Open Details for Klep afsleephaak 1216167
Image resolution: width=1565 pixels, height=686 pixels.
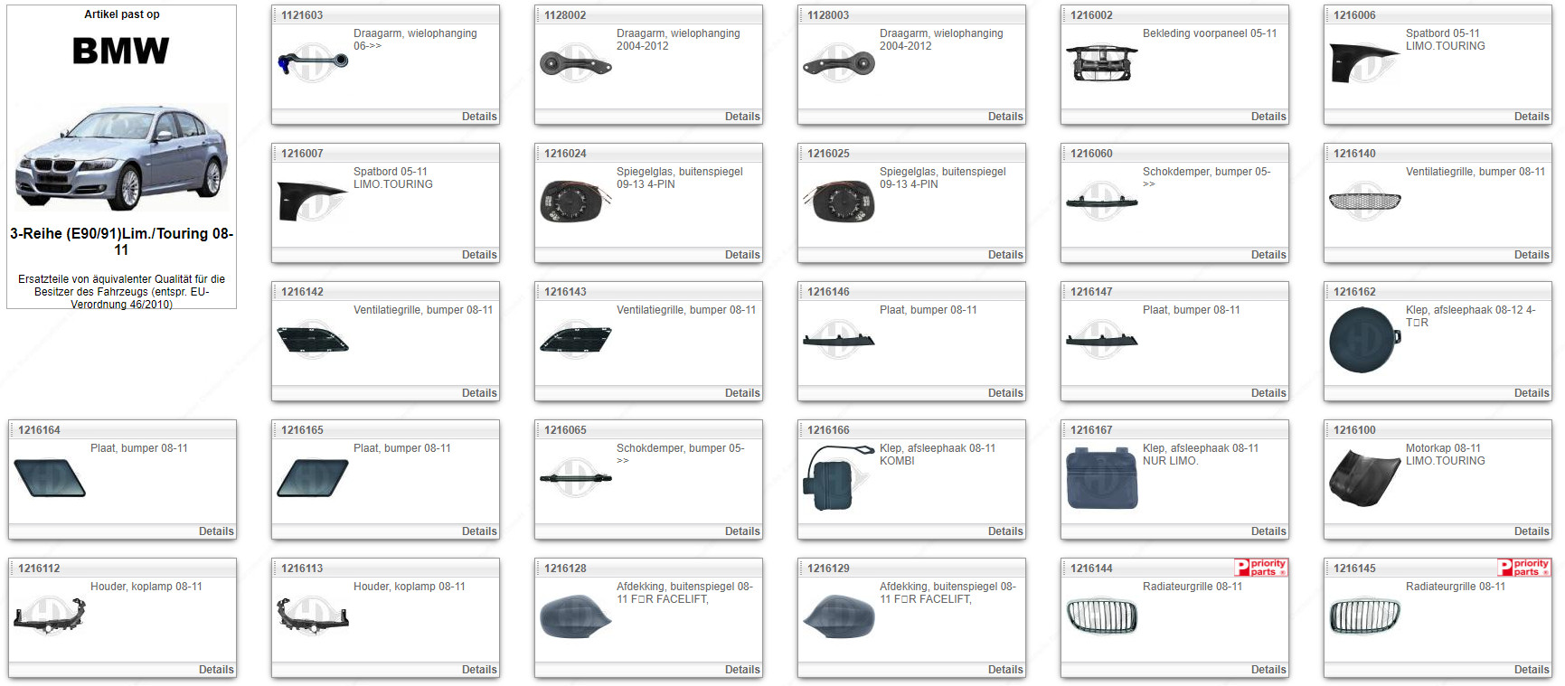pyautogui.click(x=1268, y=531)
